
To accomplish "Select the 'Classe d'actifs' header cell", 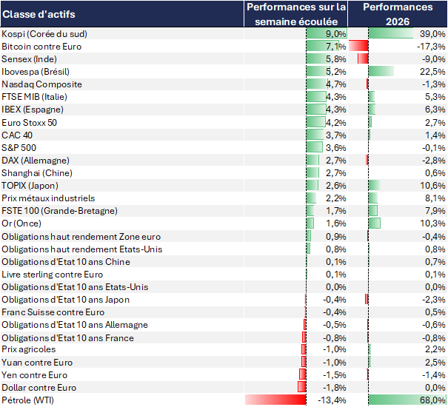I will [122, 14].
